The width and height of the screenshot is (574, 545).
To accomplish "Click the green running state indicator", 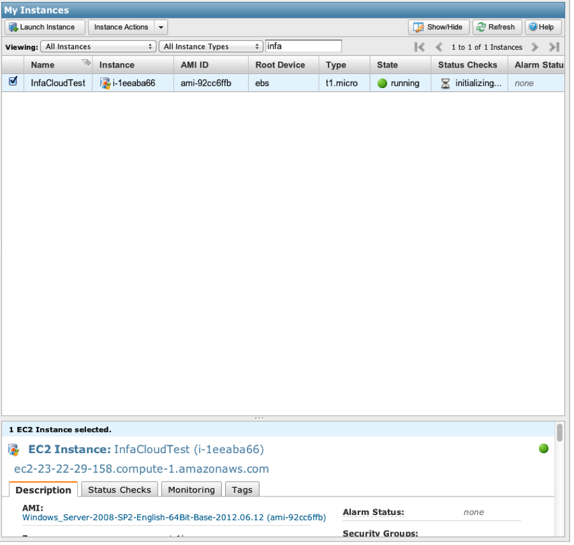I will click(x=382, y=83).
